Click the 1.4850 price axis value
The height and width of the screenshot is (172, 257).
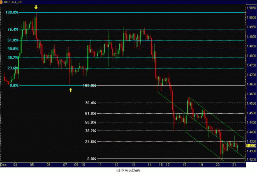pos(251,46)
